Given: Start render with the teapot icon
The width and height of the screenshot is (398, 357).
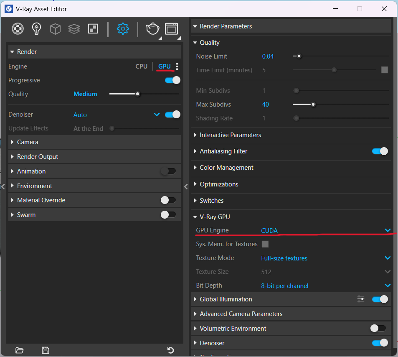Looking at the screenshot, I should click(x=152, y=28).
